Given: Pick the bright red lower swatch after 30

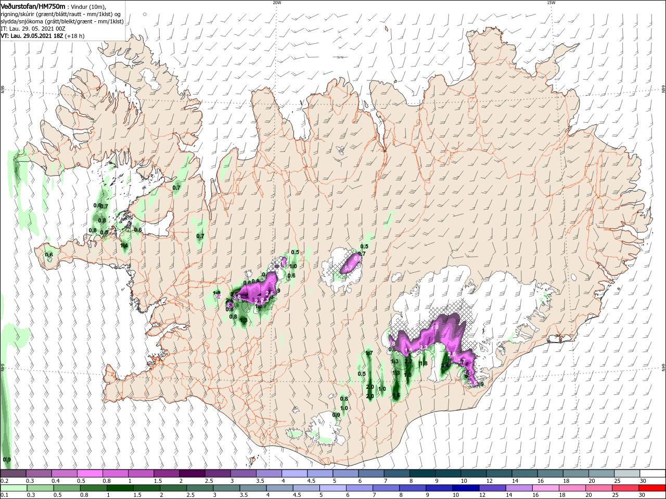Looking at the screenshot, I should [x=652, y=488].
